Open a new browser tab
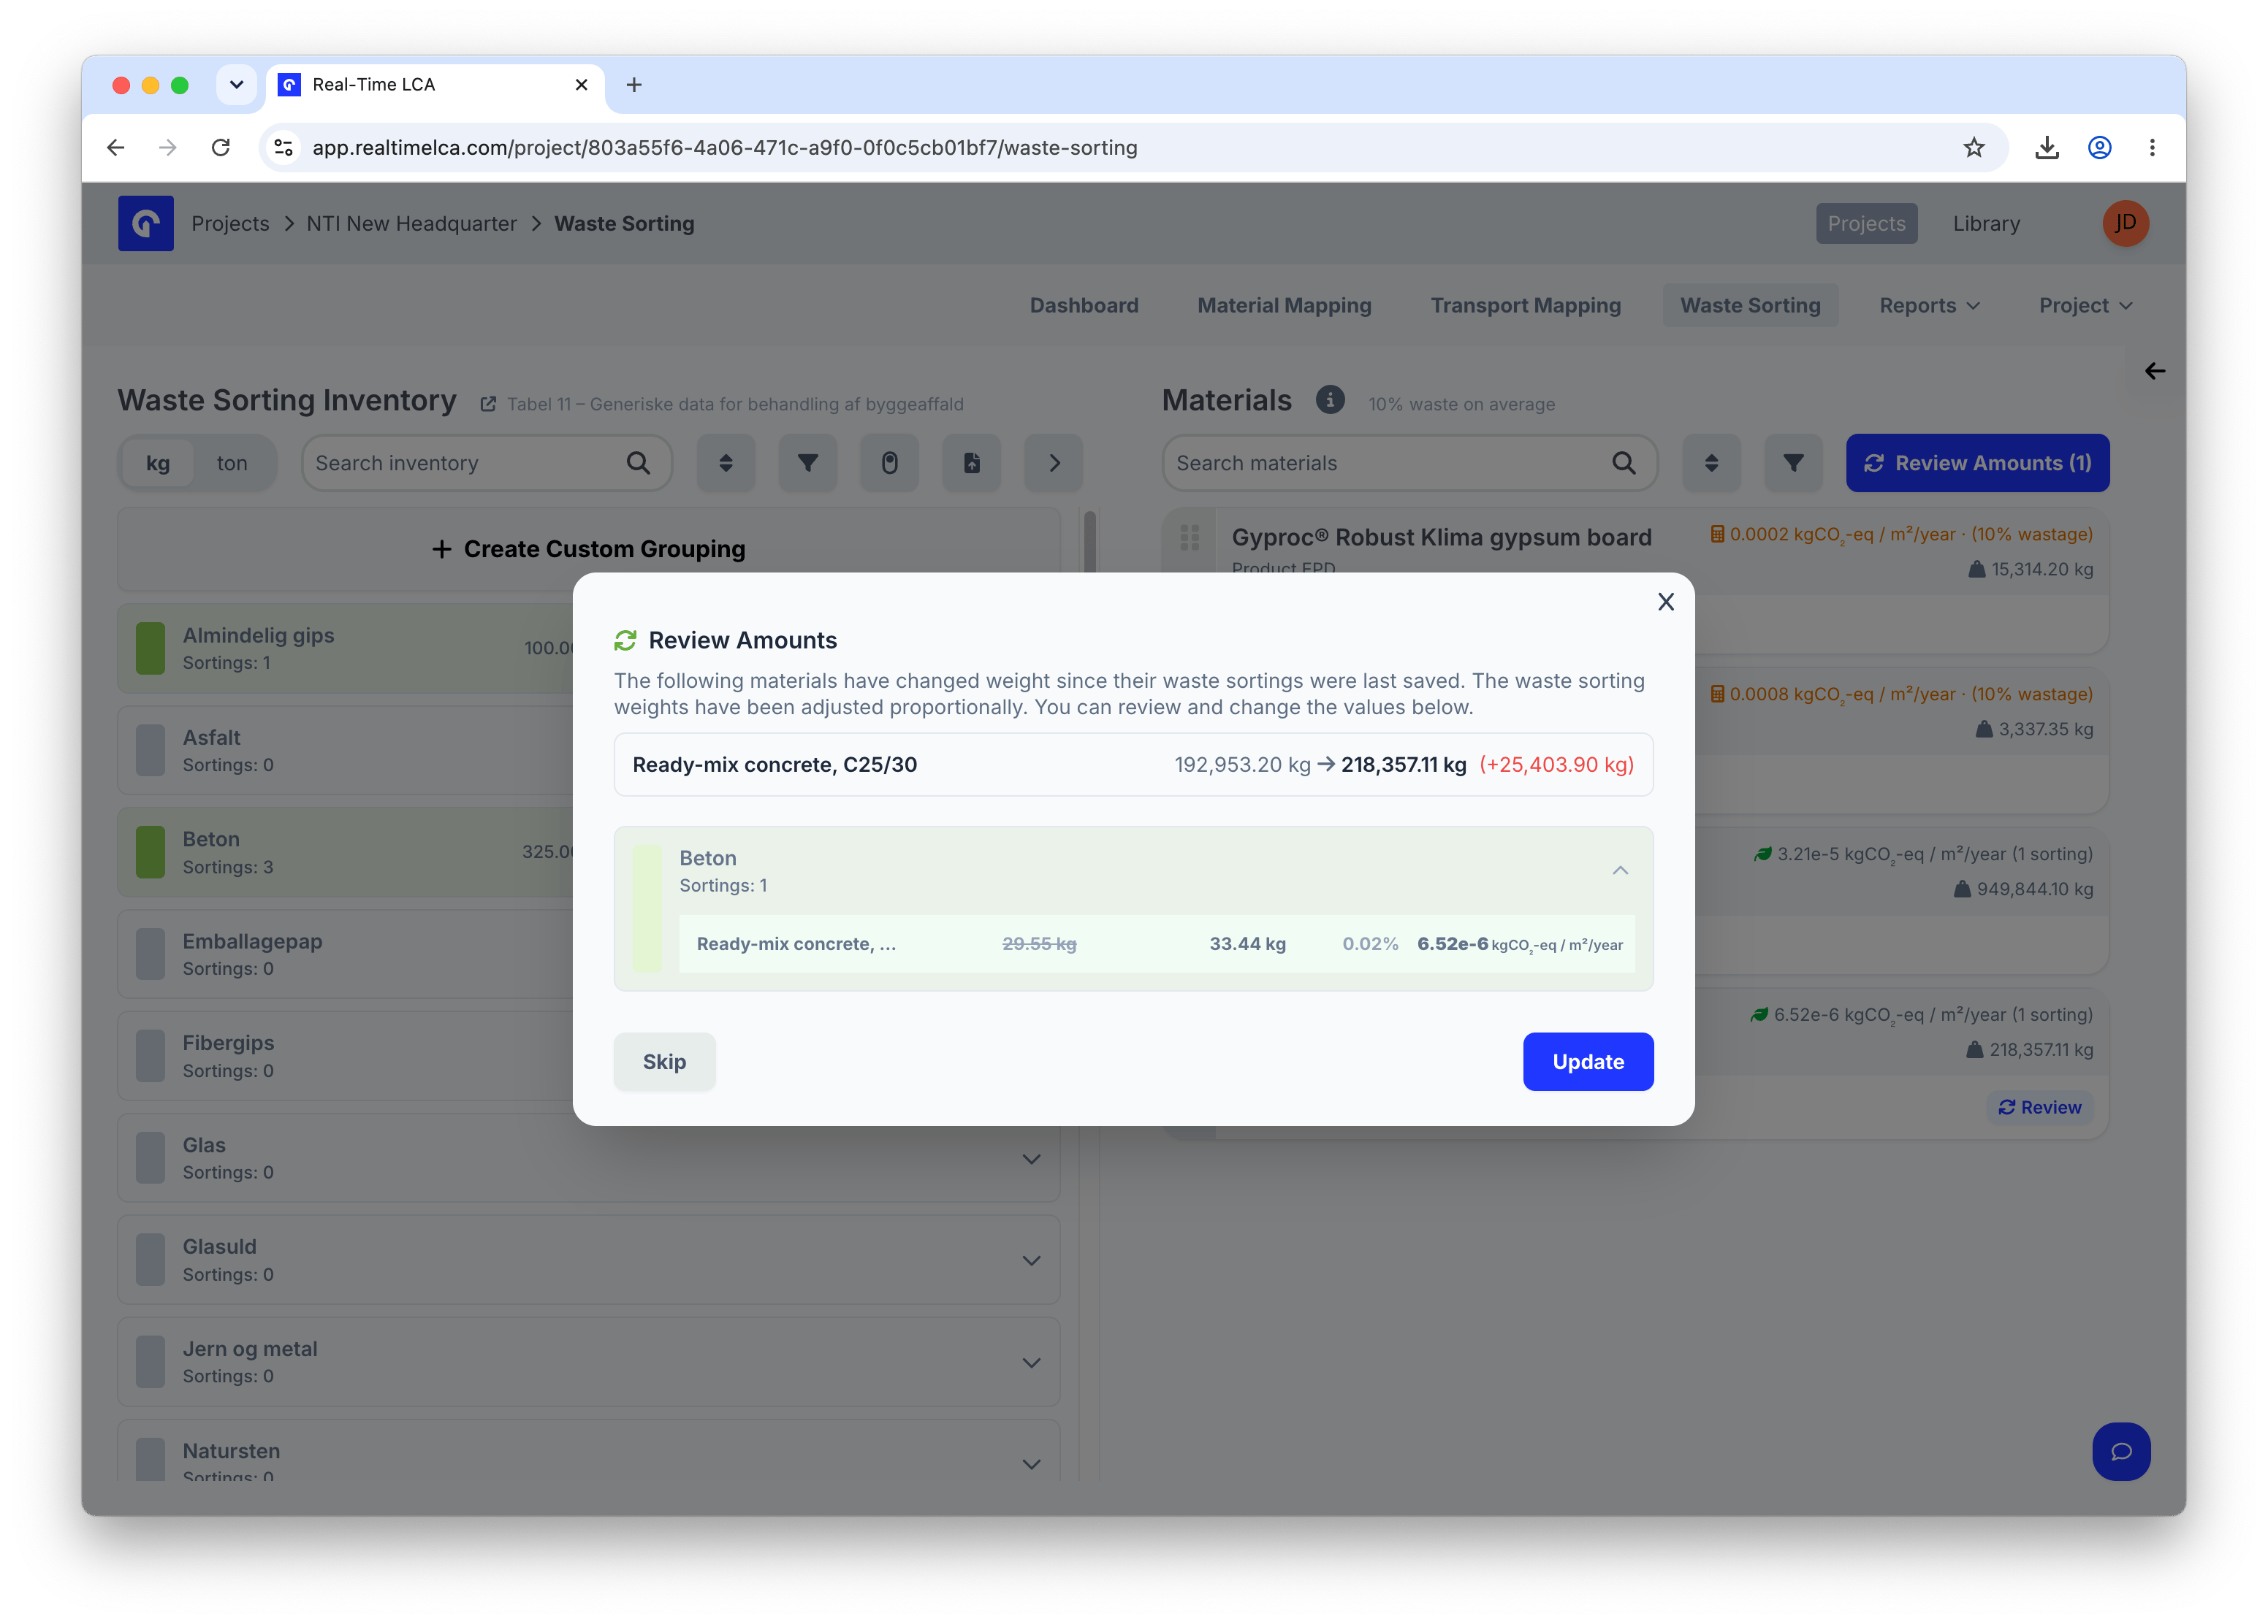Viewport: 2268px width, 1624px height. [x=634, y=85]
